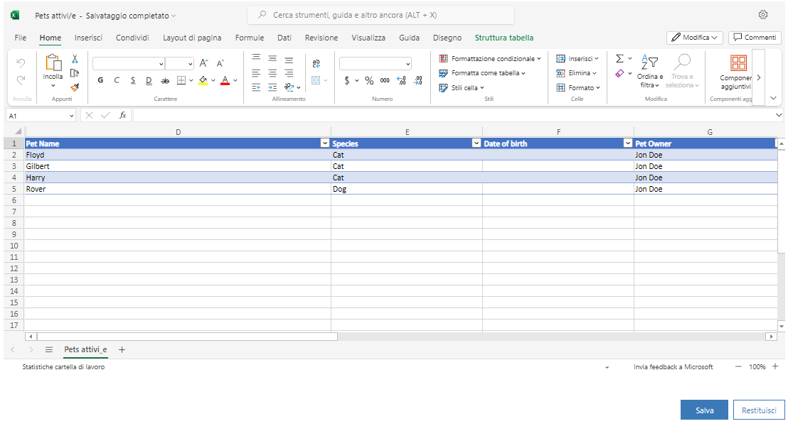Click the Undo arrow icon
Image resolution: width=793 pixels, height=431 pixels.
21,63
